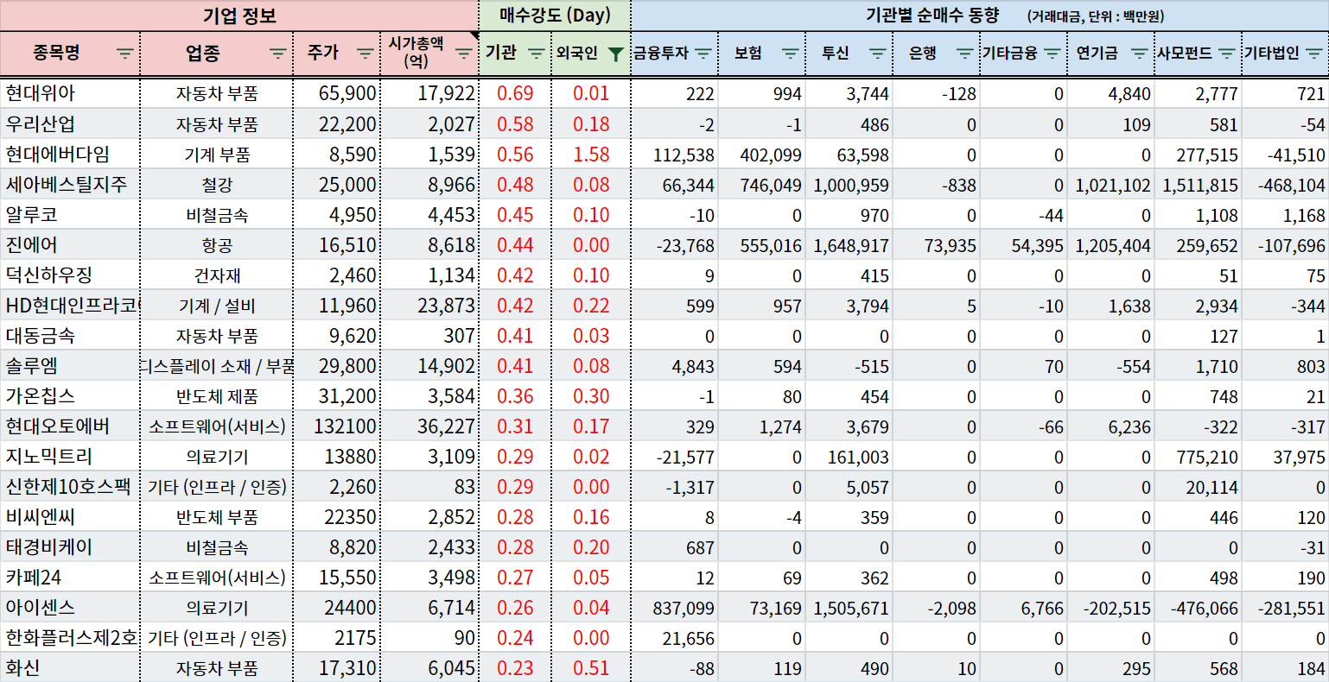This screenshot has height=682, width=1329.
Task: Select 기계 / 설비 sector cell
Action: pos(217,306)
